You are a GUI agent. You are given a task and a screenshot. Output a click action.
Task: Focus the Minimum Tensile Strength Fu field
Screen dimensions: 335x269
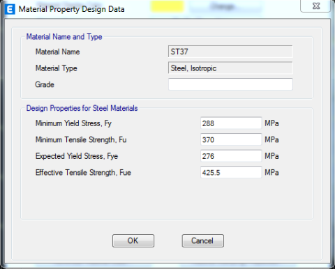(x=231, y=139)
